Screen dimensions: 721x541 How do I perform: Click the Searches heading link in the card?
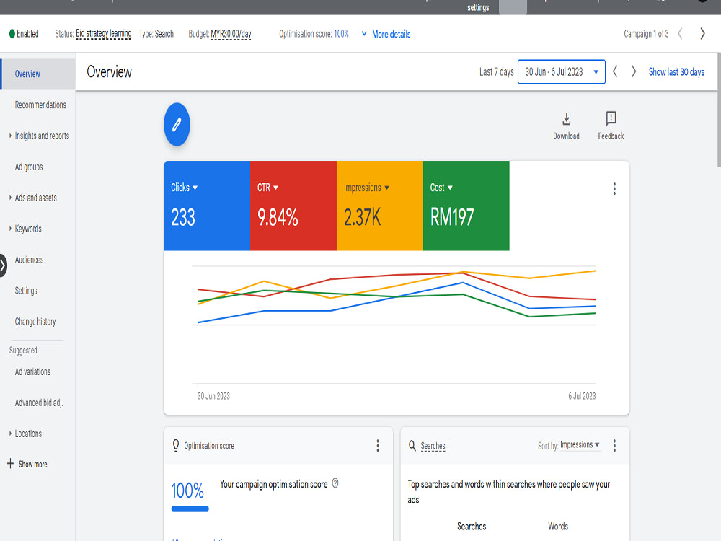pos(433,446)
